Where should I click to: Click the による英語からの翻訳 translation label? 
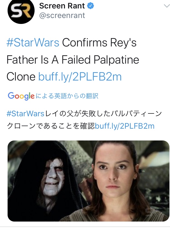tap(67, 96)
